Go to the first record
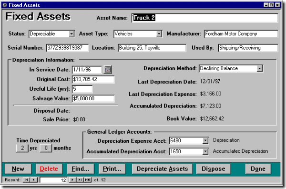Viewport: 286px width, 189px height. (26, 180)
